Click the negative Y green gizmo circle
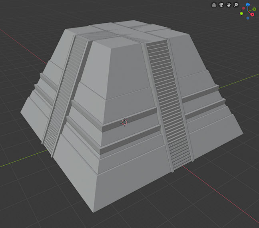Screen dimensions: 259x228 click(241, 14)
